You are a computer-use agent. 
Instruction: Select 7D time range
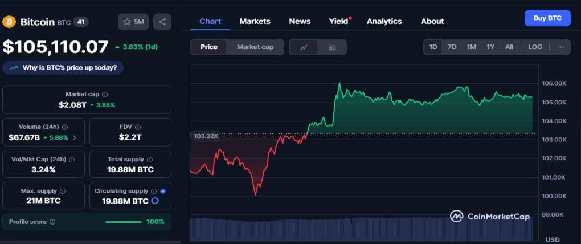452,47
